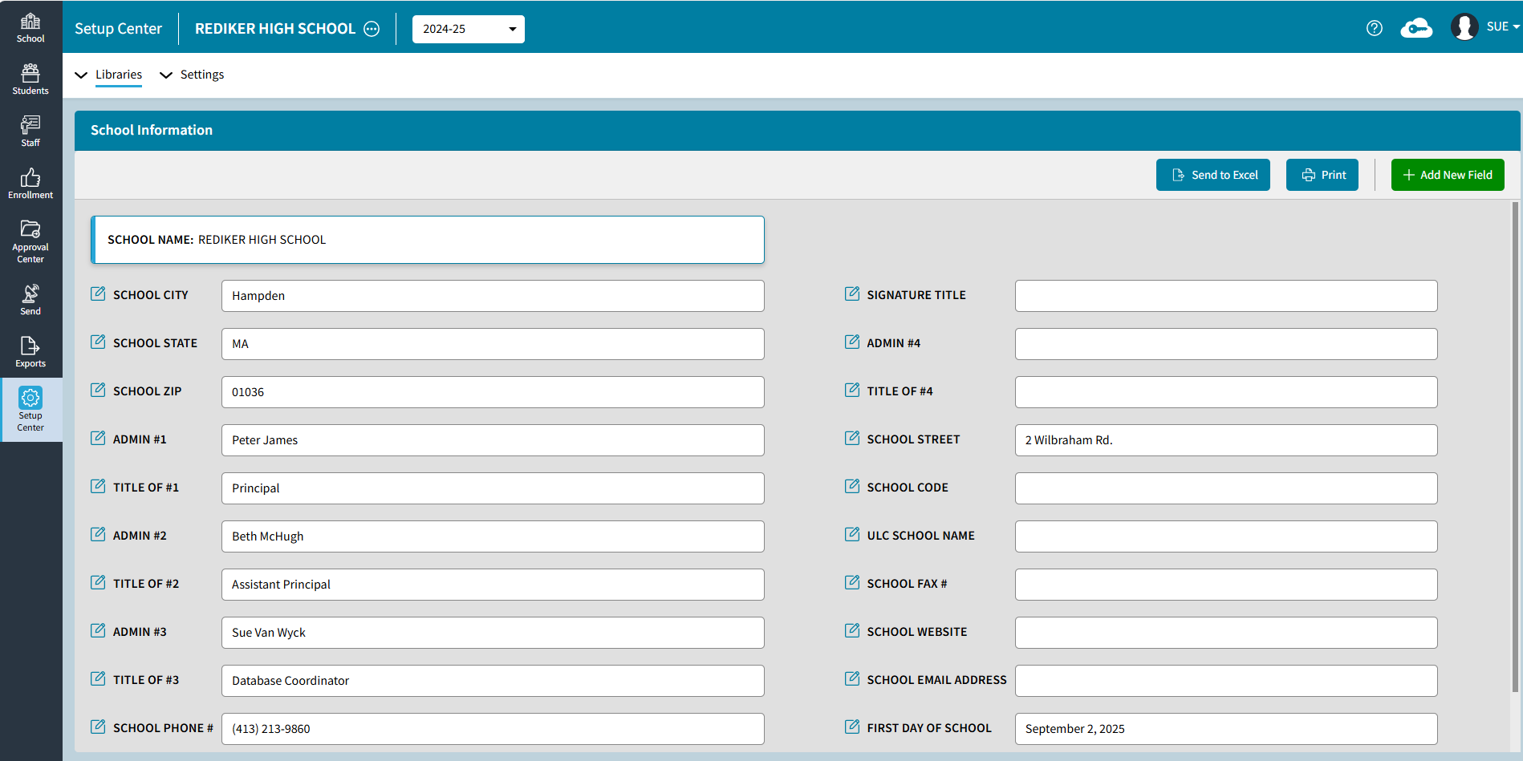Open the Students module
1523x761 pixels.
click(30, 79)
